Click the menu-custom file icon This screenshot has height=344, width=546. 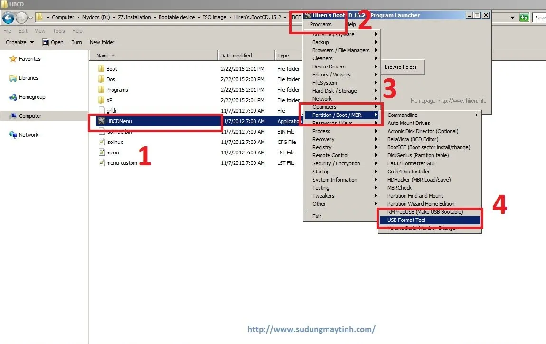point(101,163)
